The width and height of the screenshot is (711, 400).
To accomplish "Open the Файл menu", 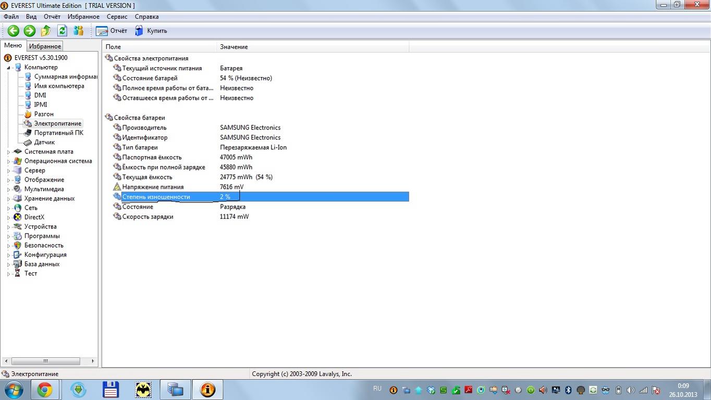I will (x=11, y=17).
